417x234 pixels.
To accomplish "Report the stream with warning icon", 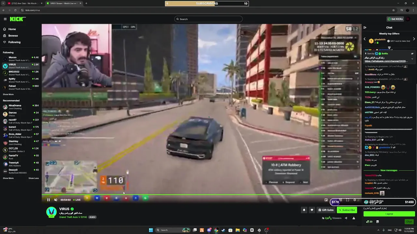I will point(354,218).
